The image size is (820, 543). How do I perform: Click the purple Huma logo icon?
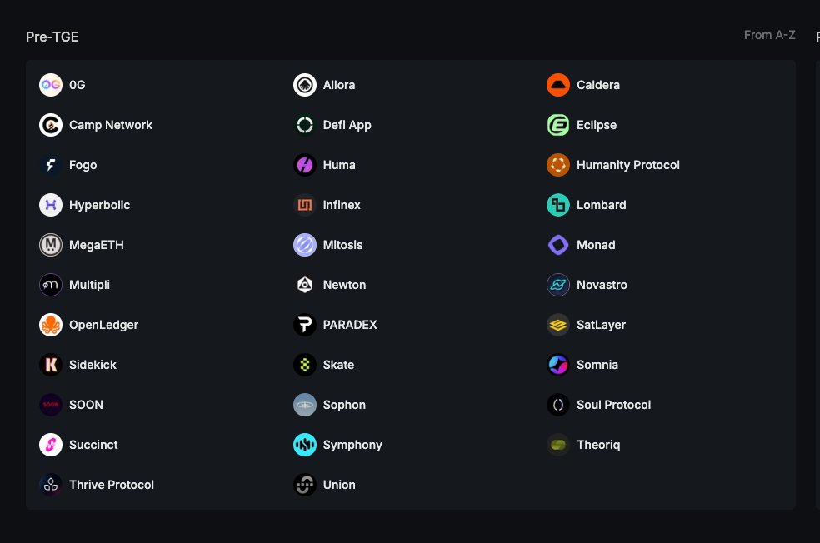[305, 165]
